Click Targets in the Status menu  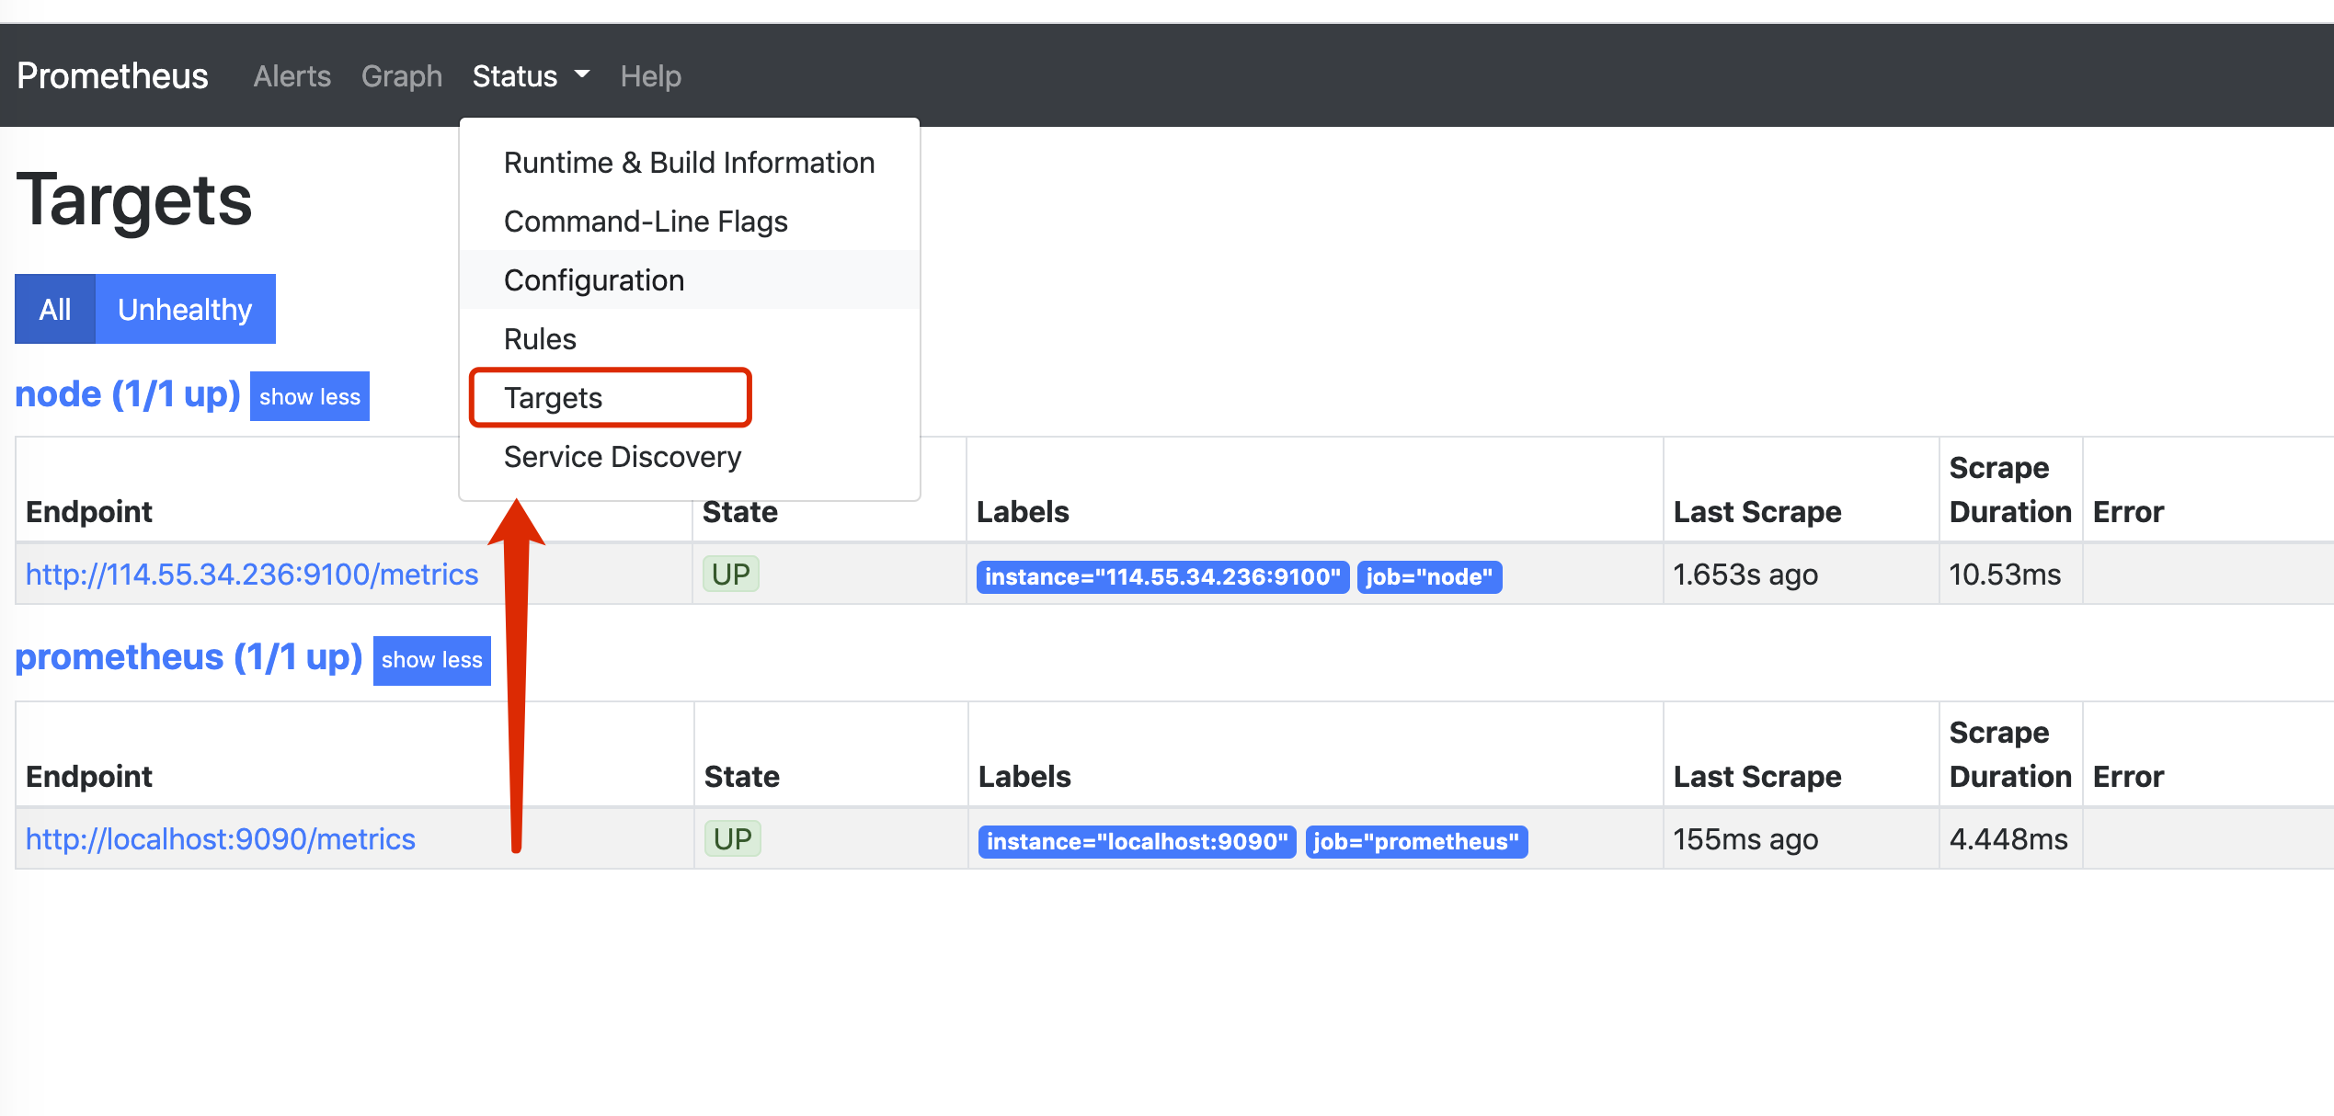(553, 398)
